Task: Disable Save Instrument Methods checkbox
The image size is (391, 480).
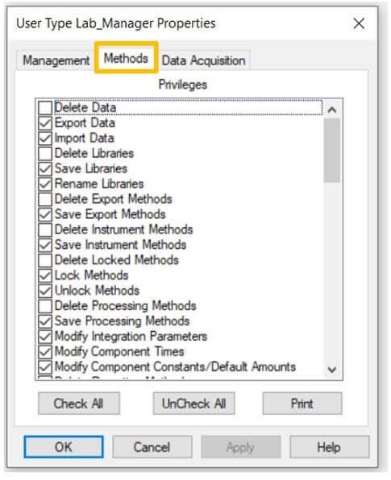Action: (x=45, y=245)
